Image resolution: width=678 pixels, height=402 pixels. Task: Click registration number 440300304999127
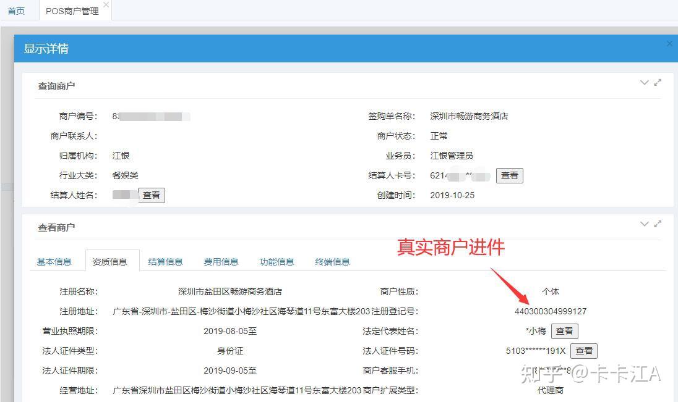pyautogui.click(x=551, y=311)
